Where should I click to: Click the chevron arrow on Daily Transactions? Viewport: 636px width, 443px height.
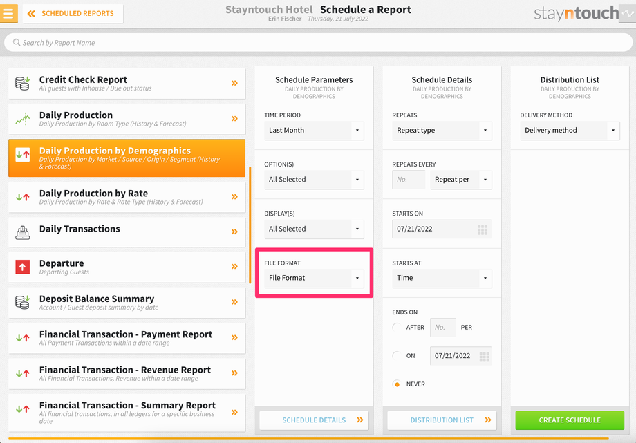click(x=234, y=232)
